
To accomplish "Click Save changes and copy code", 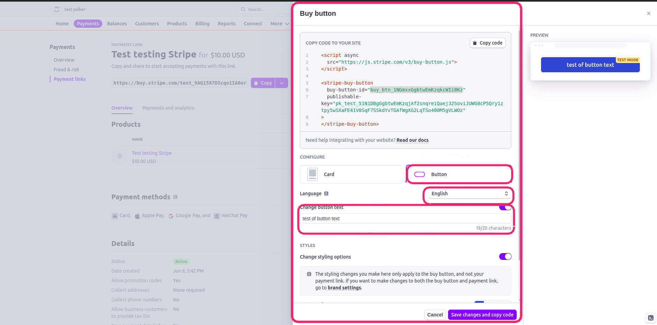I will (482, 315).
